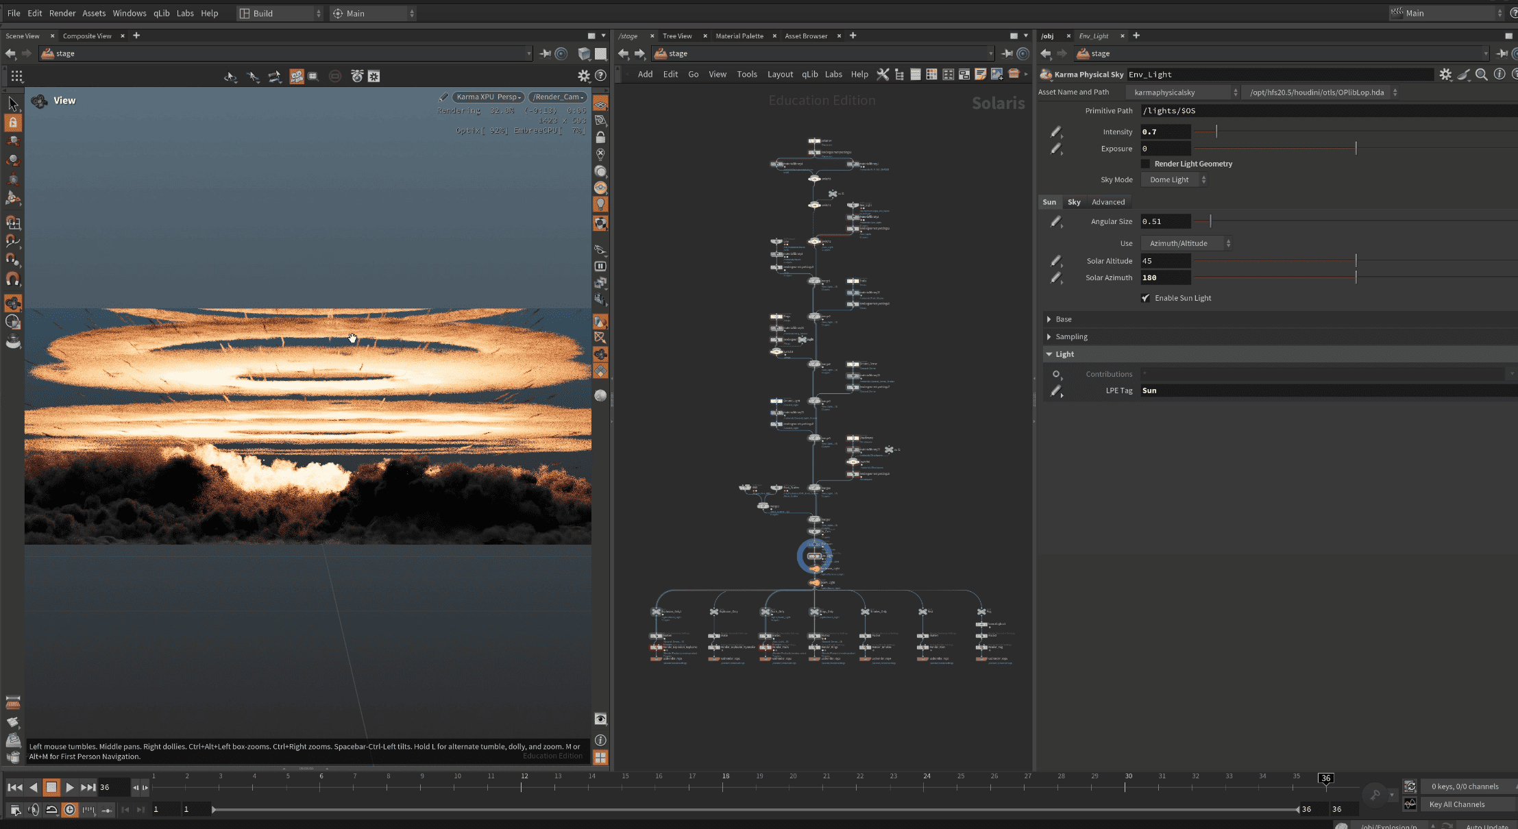The width and height of the screenshot is (1518, 829).
Task: Open the Tools menu in network editor
Action: 747,74
